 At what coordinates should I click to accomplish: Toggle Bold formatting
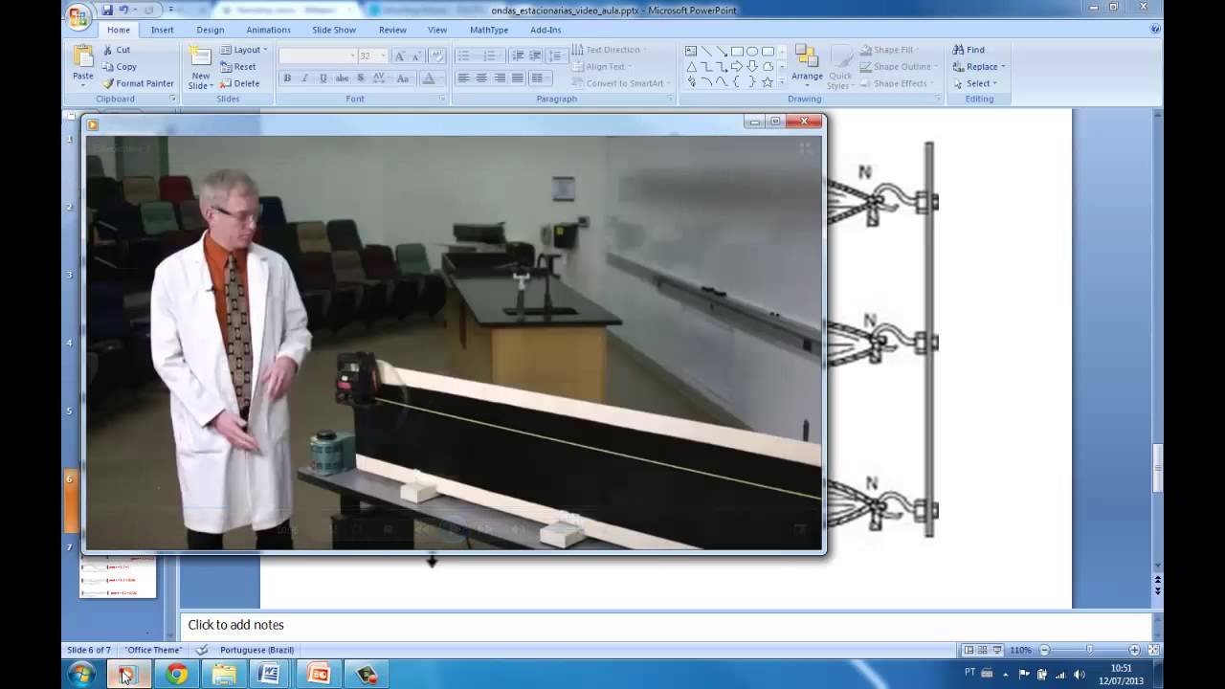[287, 78]
